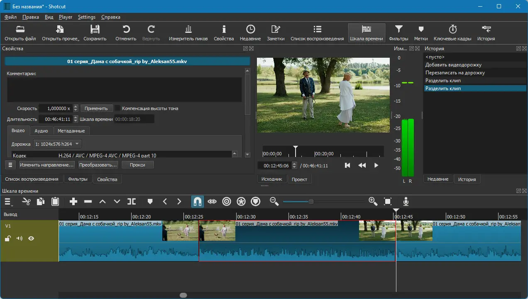
Task: Toggle the Snapping magnet on the timeline
Action: tap(198, 201)
